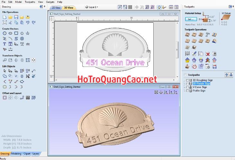Switch to the Clipart tab
Image resolution: width=235 pixels, height=160 pixels.
27,154
